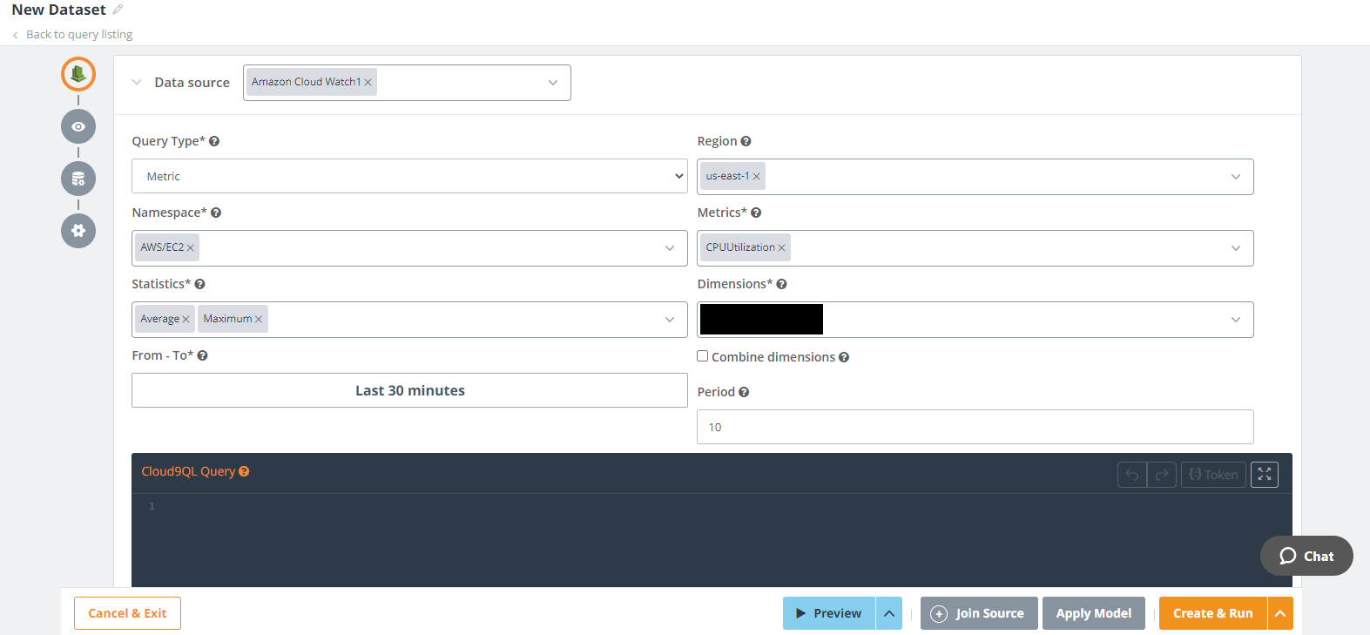The image size is (1370, 635).
Task: Collapse the Data source section chevron
Action: 137,83
